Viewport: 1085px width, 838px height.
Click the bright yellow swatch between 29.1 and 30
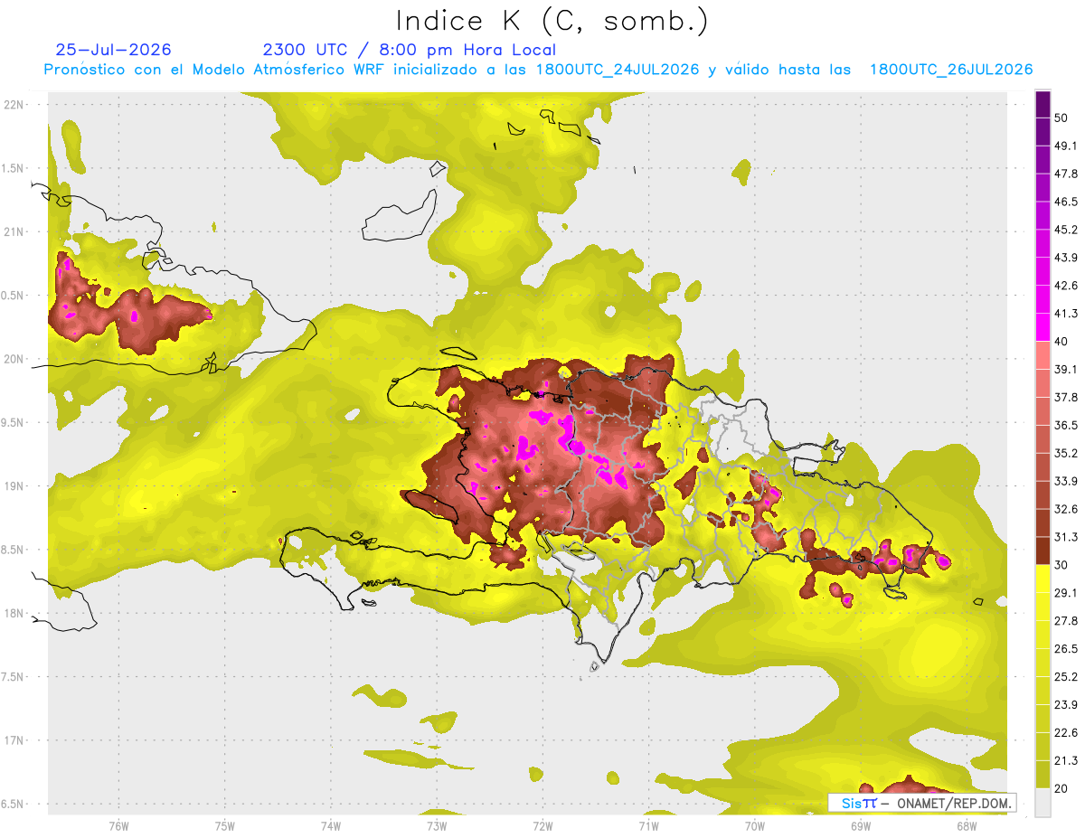pyautogui.click(x=1043, y=579)
